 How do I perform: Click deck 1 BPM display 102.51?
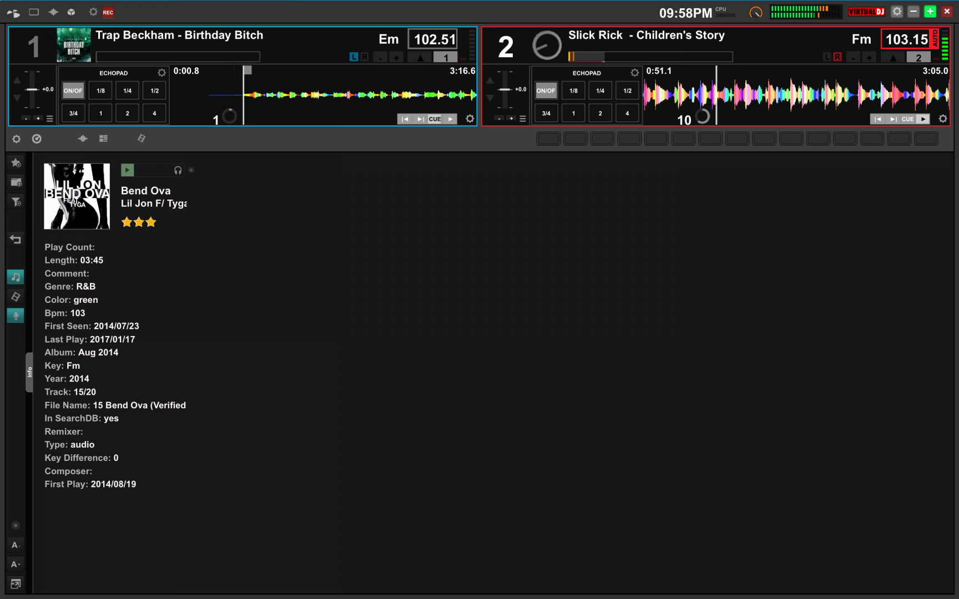tap(433, 39)
